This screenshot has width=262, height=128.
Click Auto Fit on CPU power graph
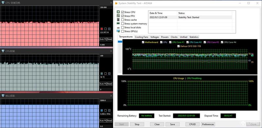point(103,39)
